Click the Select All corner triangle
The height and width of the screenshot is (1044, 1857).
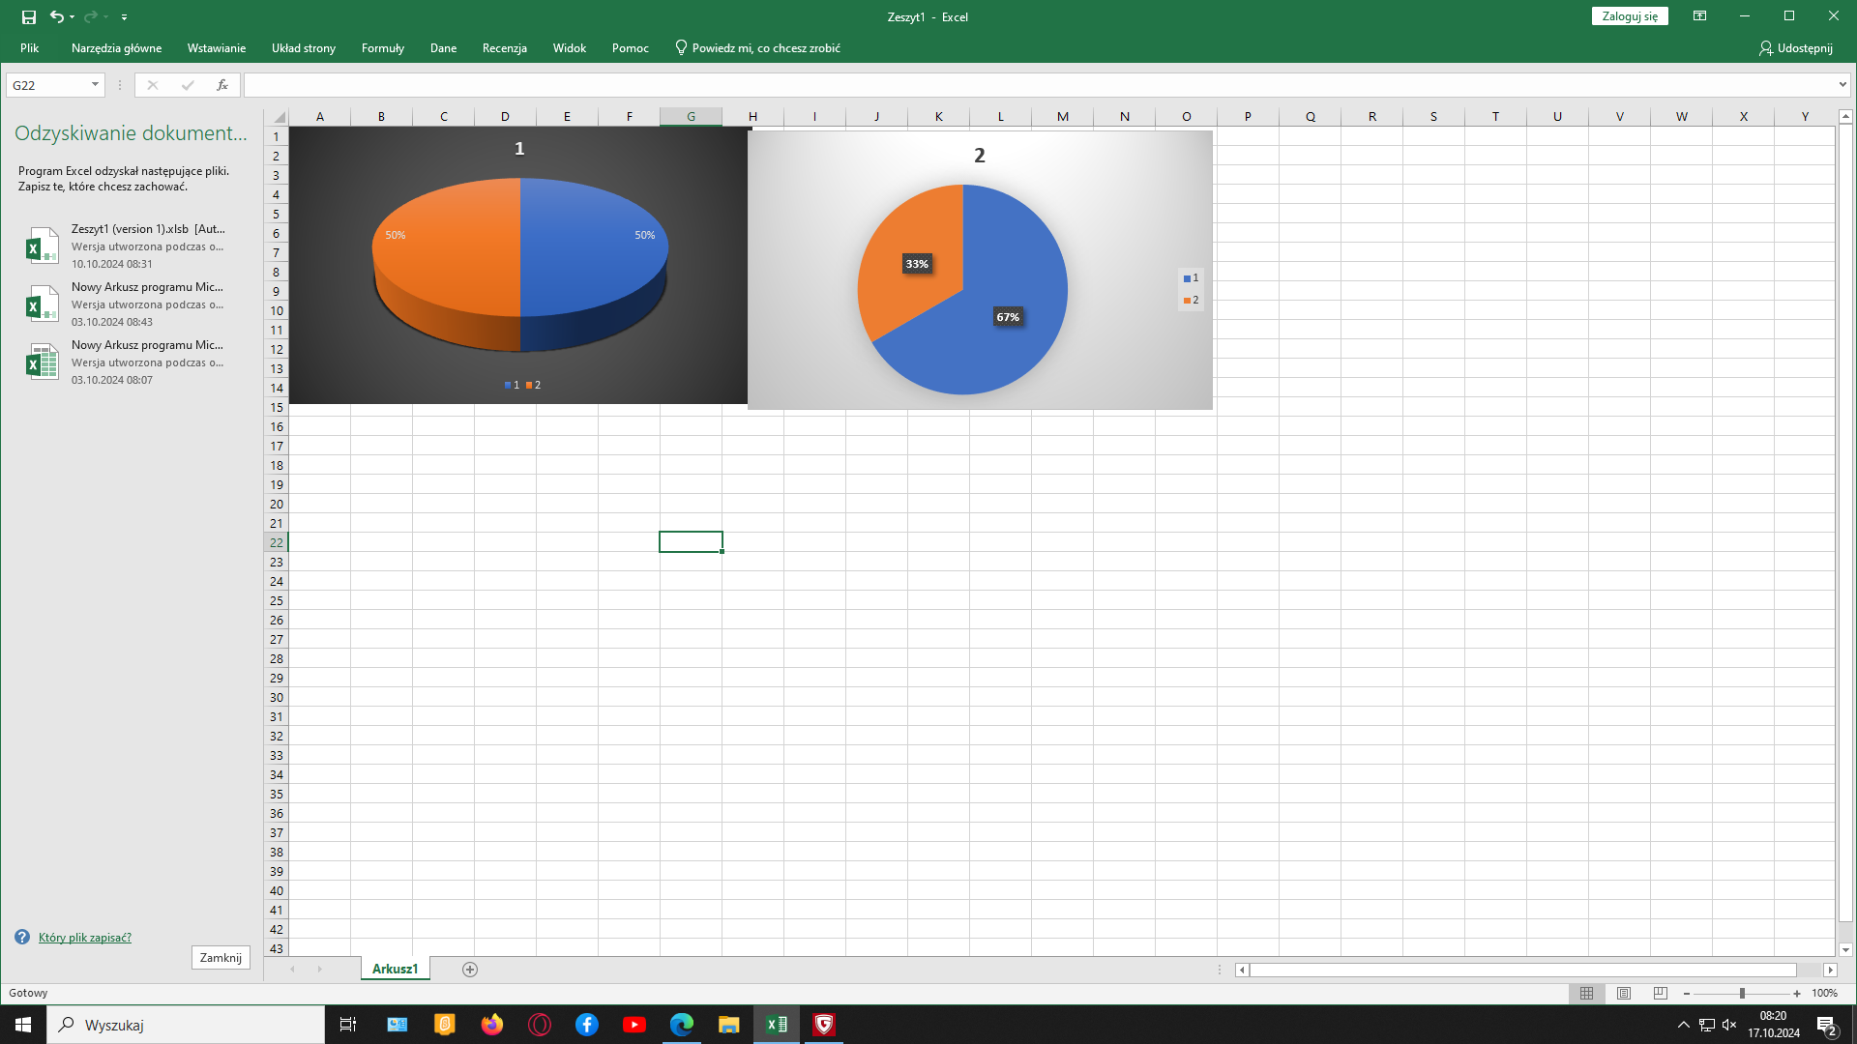coord(278,117)
